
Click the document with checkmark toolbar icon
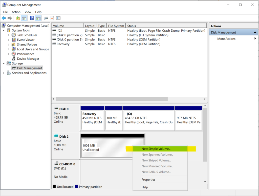(52, 18)
